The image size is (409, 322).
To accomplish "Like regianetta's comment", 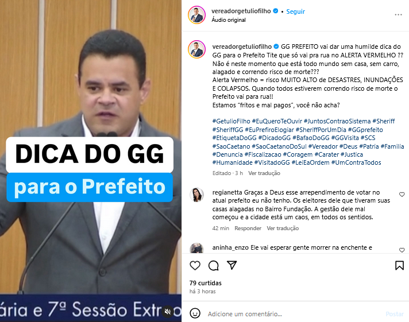I will (x=402, y=195).
